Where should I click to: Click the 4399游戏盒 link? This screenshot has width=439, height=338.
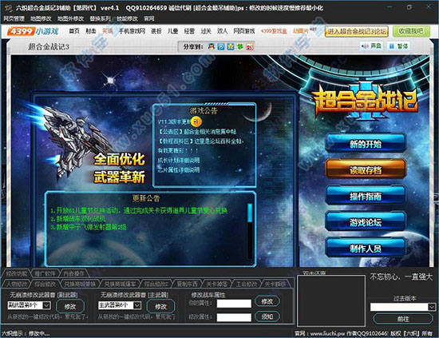tap(274, 31)
